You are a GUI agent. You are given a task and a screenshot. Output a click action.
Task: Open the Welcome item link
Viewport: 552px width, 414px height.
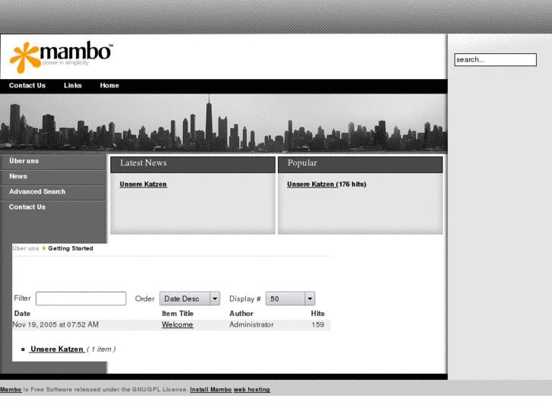pos(178,324)
